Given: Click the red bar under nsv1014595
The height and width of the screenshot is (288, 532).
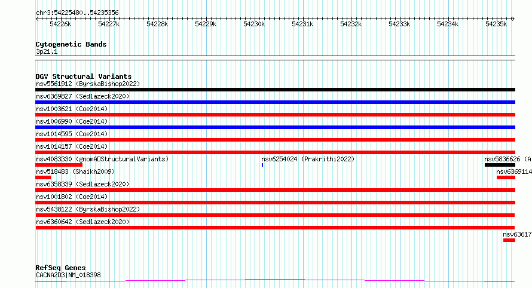Looking at the screenshot, I should [275, 140].
